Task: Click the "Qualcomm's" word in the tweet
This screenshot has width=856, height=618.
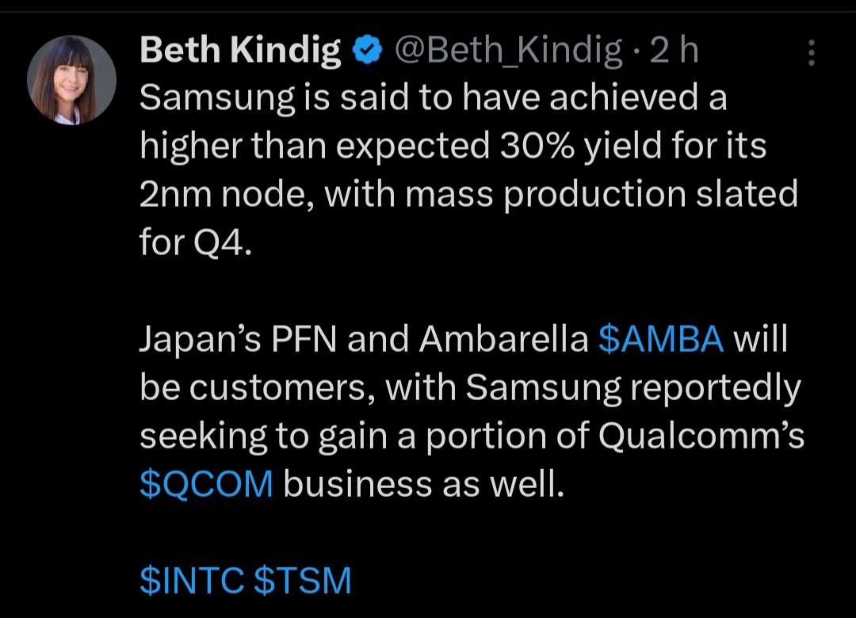Action: 701,437
